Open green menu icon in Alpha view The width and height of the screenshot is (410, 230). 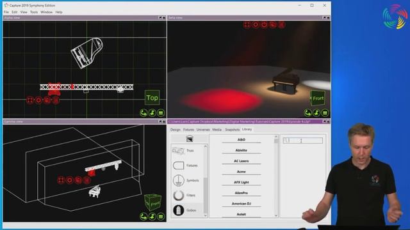(161, 113)
